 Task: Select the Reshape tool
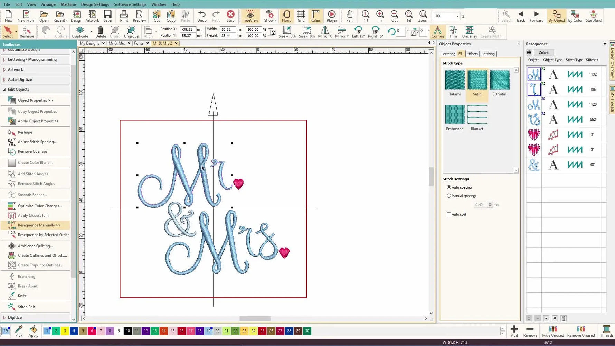24,132
